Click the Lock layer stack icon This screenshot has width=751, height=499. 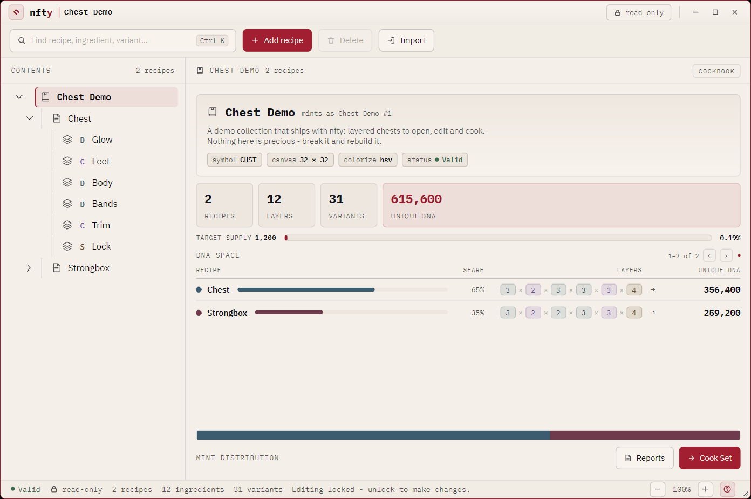point(67,246)
